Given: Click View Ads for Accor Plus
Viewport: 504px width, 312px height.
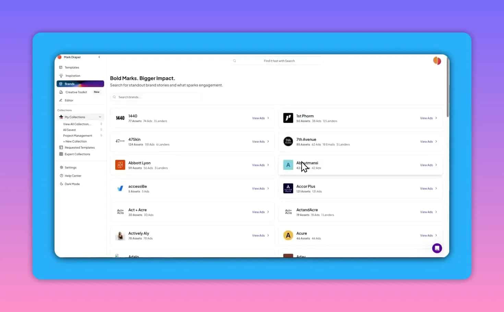Looking at the screenshot, I should pos(429,189).
